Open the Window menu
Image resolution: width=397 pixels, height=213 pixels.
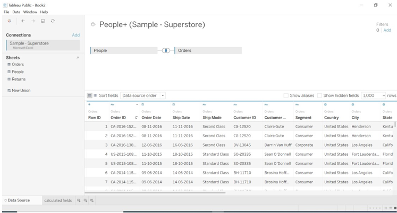[30, 12]
